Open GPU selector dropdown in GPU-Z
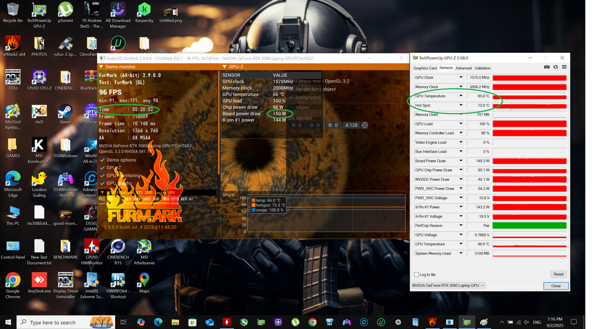615x329 pixels. [448, 285]
